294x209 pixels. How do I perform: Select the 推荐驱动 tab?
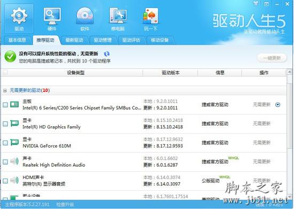point(45,40)
